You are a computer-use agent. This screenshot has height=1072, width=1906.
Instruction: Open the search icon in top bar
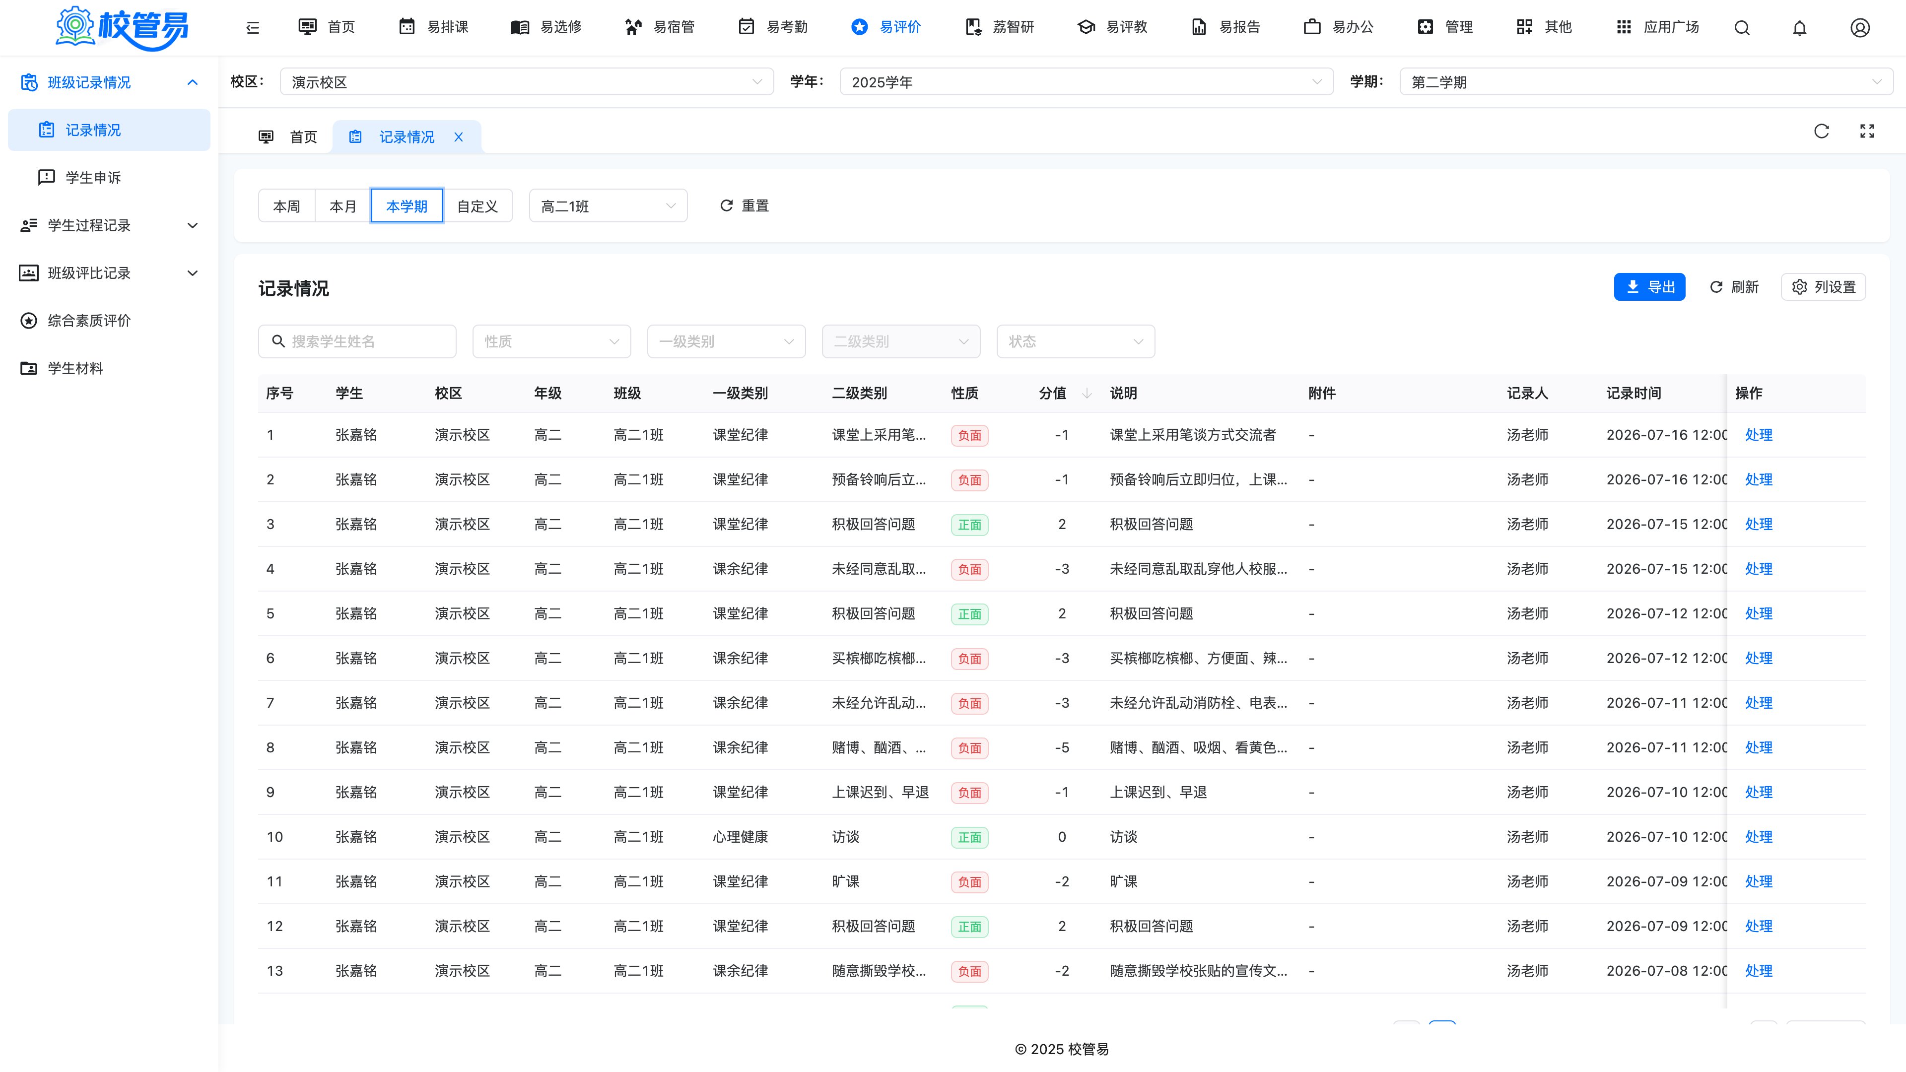[1742, 27]
